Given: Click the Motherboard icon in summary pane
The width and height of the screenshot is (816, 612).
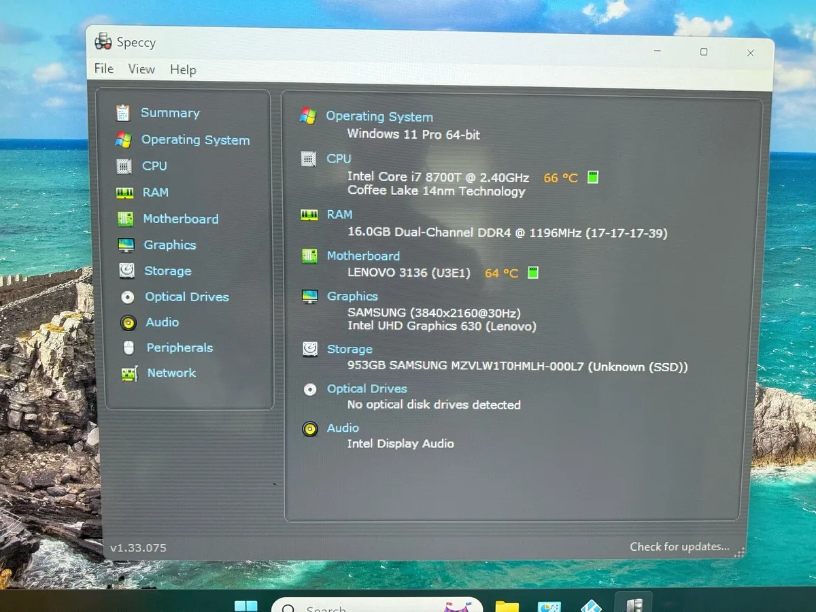Looking at the screenshot, I should click(x=309, y=256).
